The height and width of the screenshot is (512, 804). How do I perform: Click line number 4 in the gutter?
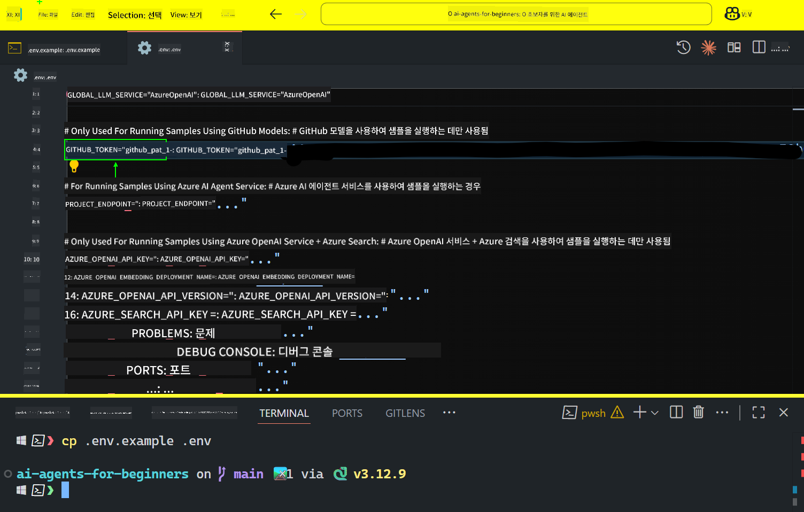click(36, 150)
